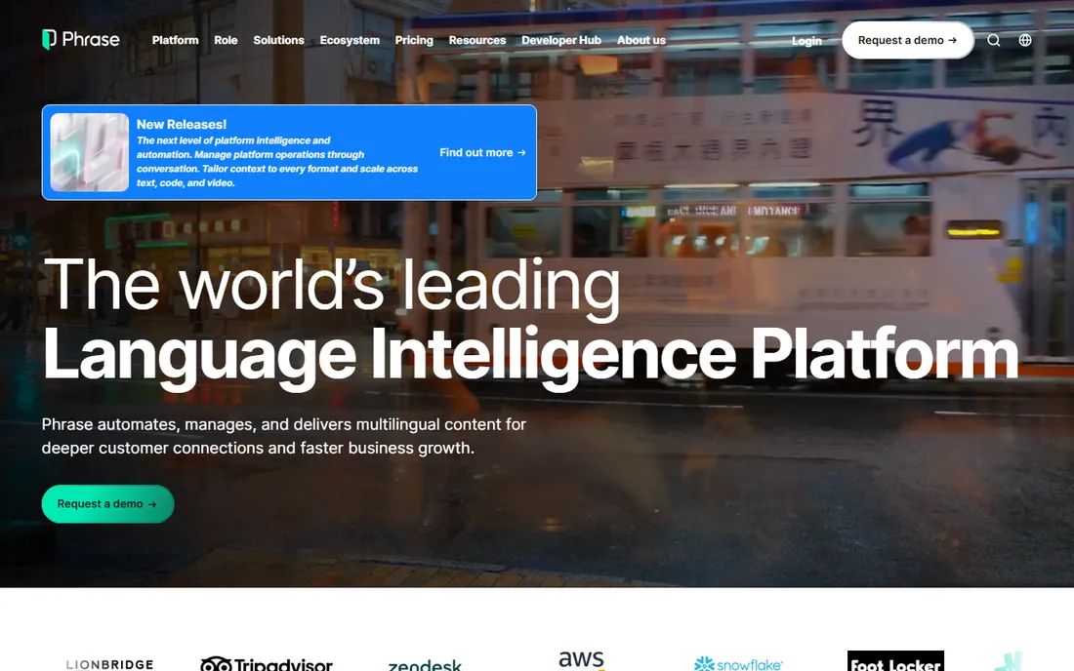Click the Login link
1074x671 pixels.
[x=806, y=41]
